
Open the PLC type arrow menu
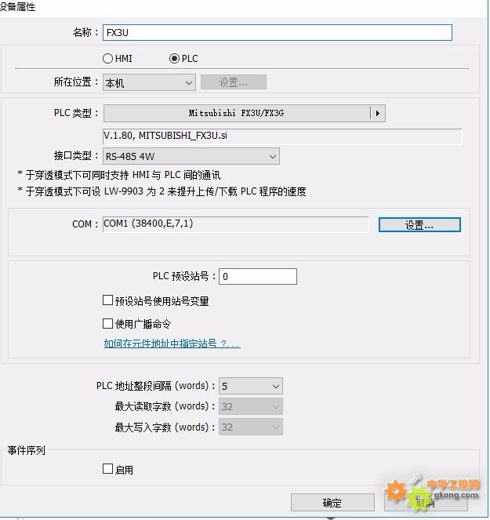point(378,113)
